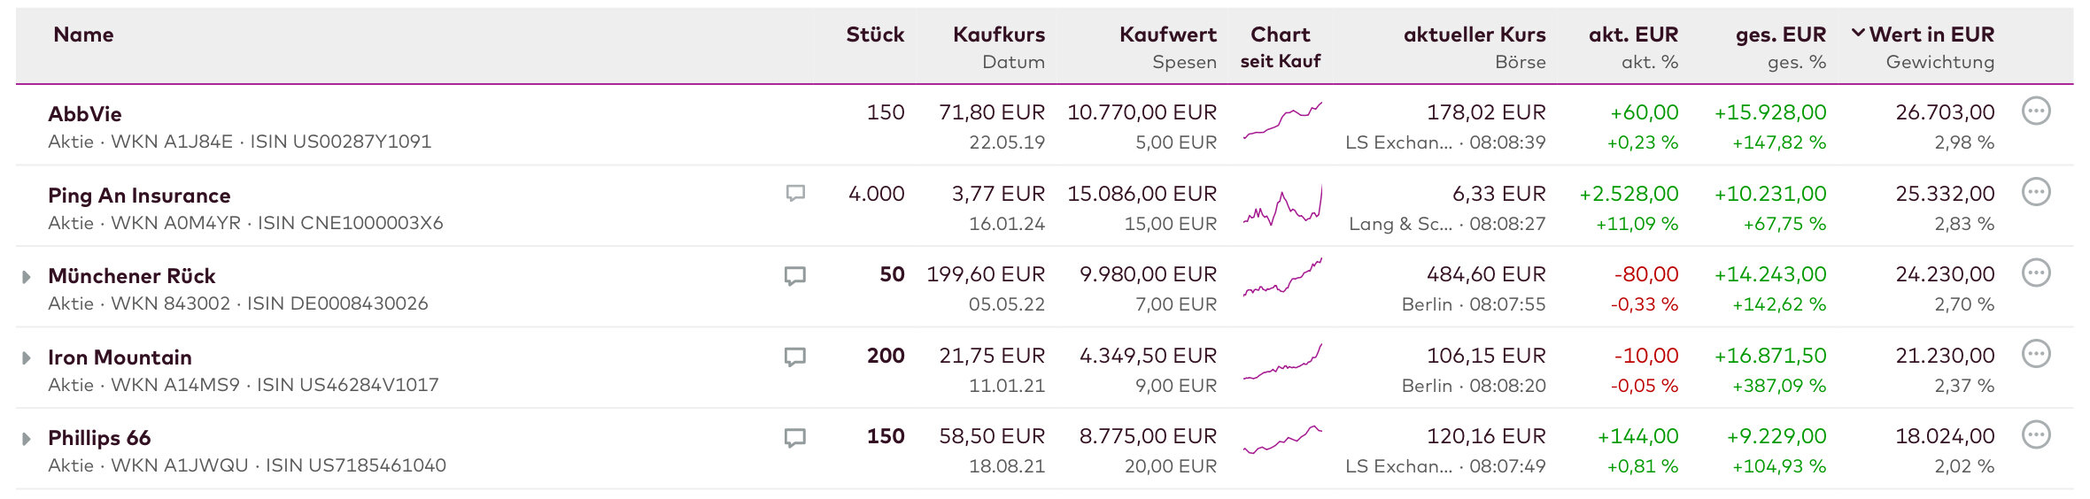Expand the Iron Mountain position row
This screenshot has width=2090, height=499.
click(x=27, y=358)
